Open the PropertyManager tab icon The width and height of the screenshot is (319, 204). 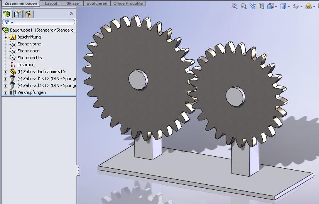click(17, 14)
